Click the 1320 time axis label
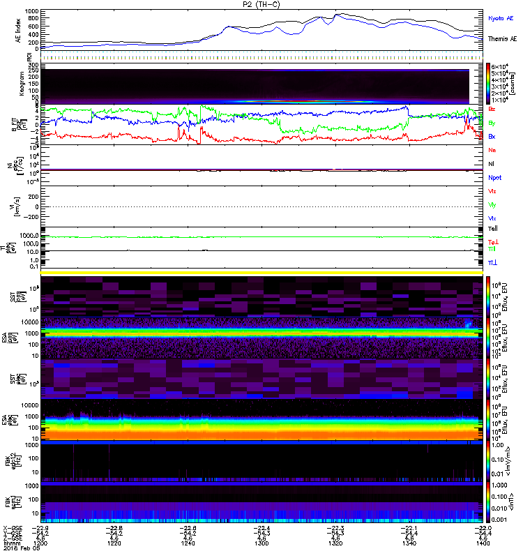This screenshot has height=558, width=523. click(335, 543)
